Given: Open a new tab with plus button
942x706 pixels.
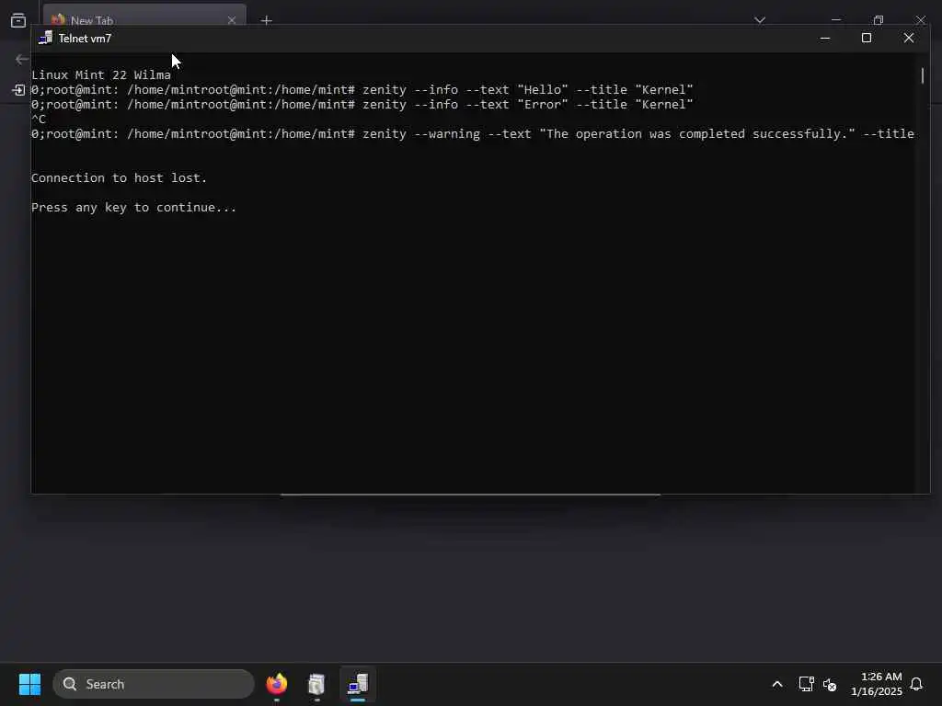Looking at the screenshot, I should pyautogui.click(x=266, y=20).
